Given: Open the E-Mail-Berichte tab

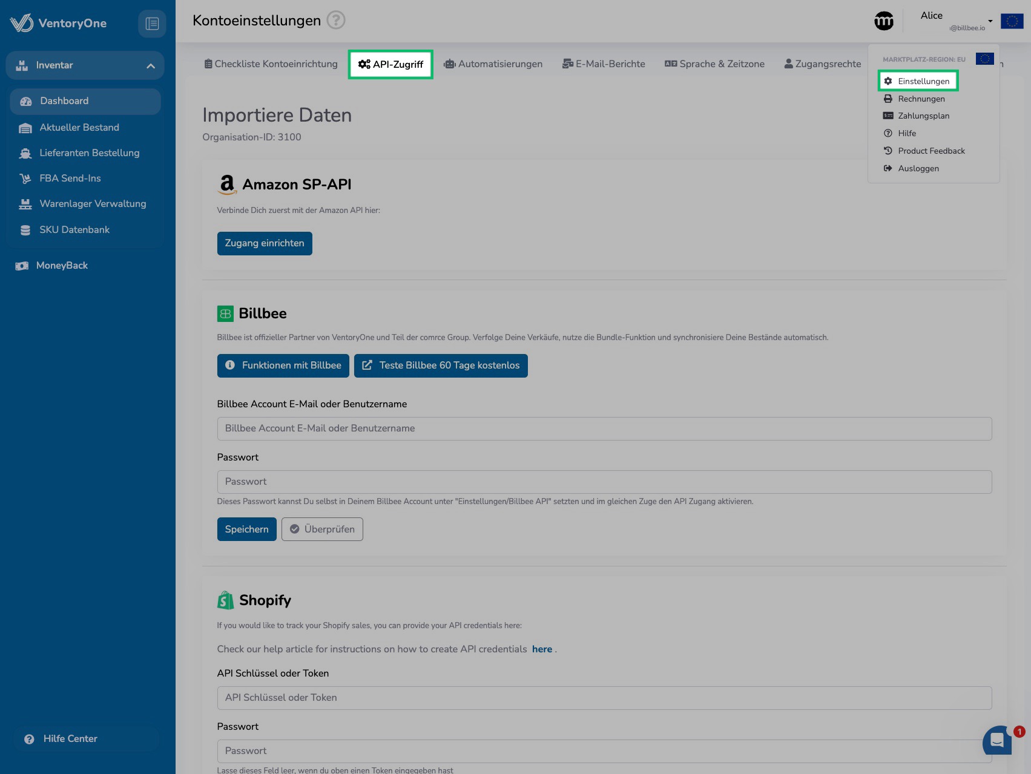Looking at the screenshot, I should pyautogui.click(x=604, y=64).
